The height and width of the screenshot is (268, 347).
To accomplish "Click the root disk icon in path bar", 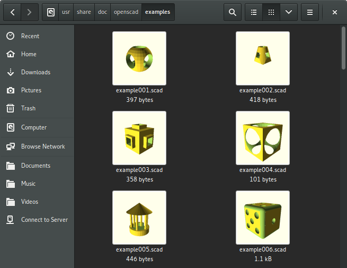I will pos(51,12).
